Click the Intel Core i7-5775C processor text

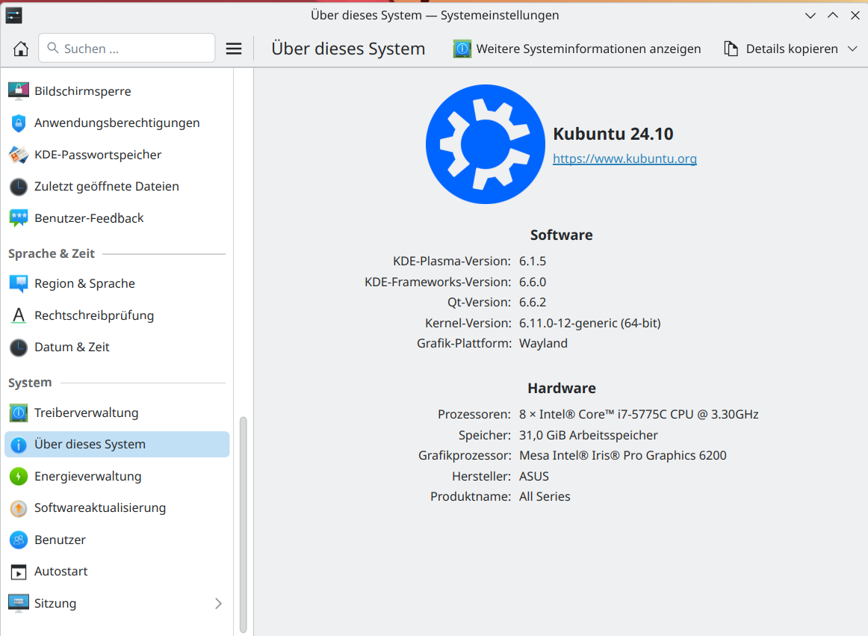639,414
